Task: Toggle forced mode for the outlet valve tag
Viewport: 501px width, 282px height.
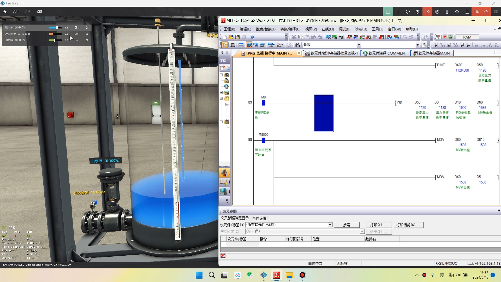Action: pos(77,27)
